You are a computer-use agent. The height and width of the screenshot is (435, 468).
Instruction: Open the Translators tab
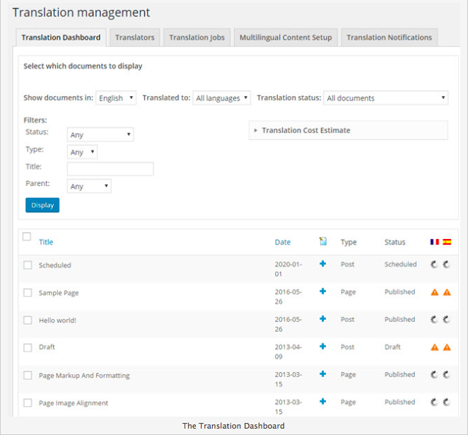(135, 37)
